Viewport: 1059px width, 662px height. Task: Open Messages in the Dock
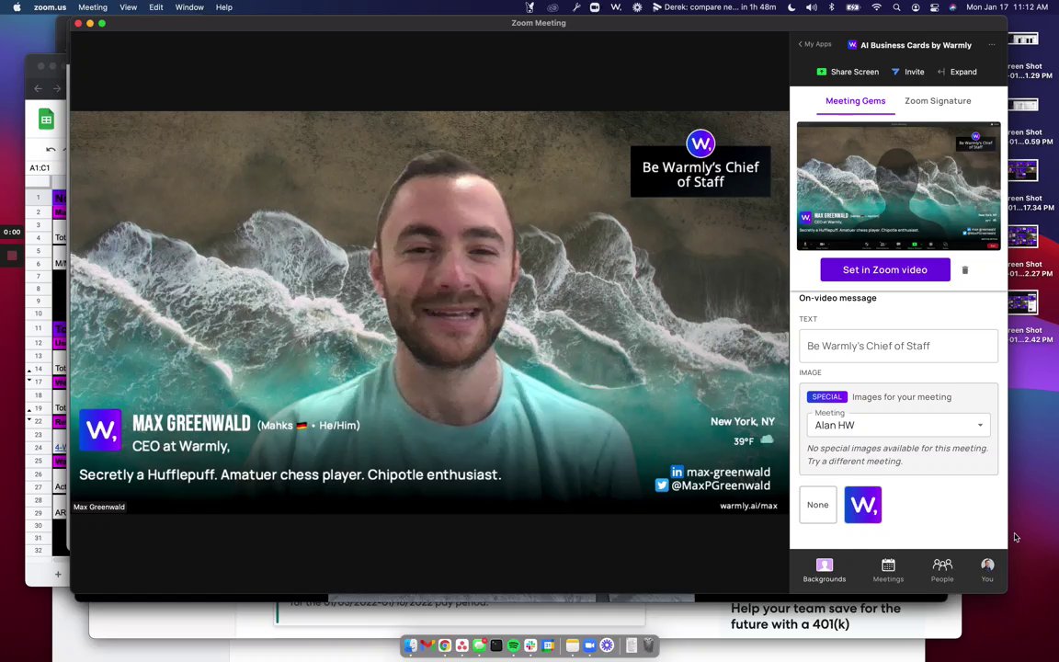(480, 645)
